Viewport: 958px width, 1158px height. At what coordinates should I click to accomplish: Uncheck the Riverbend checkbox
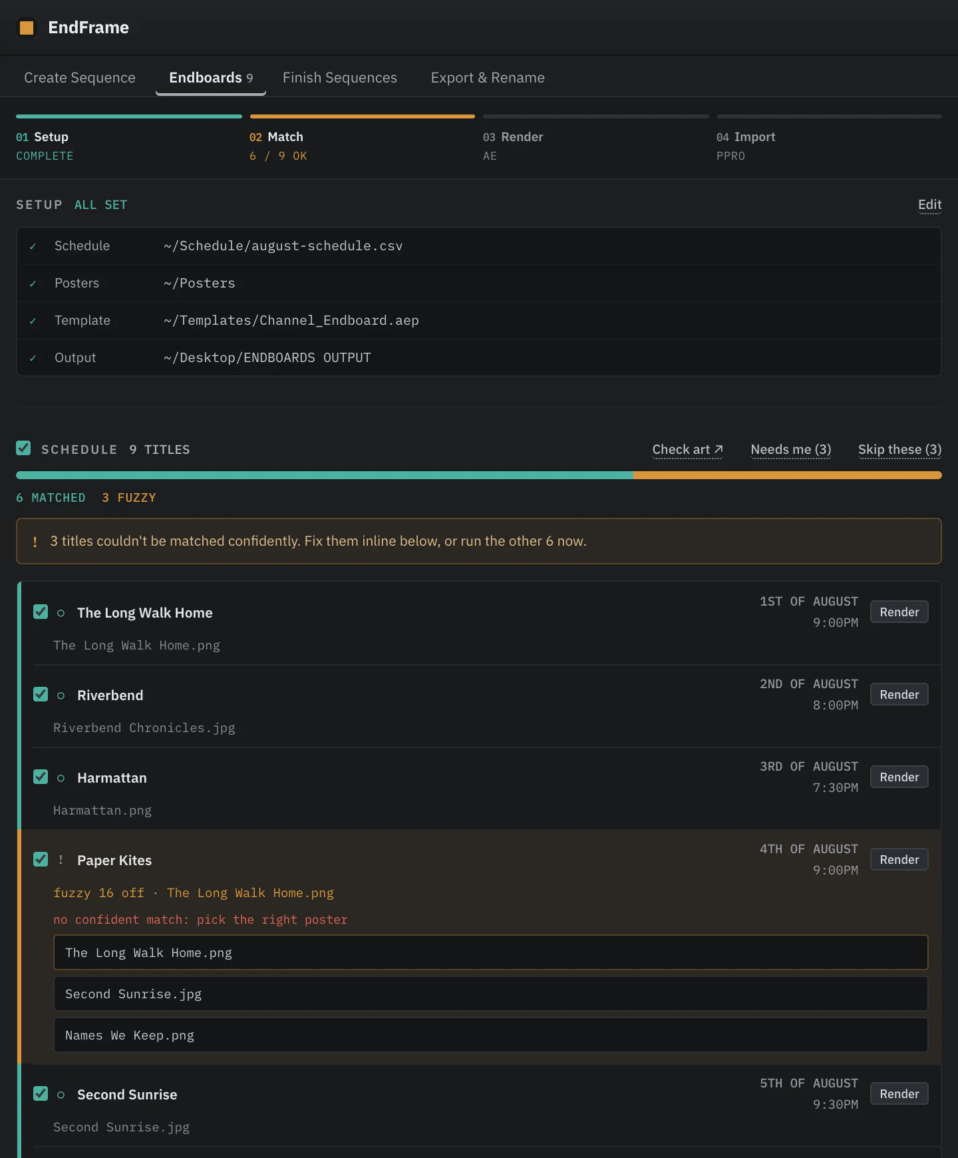41,694
